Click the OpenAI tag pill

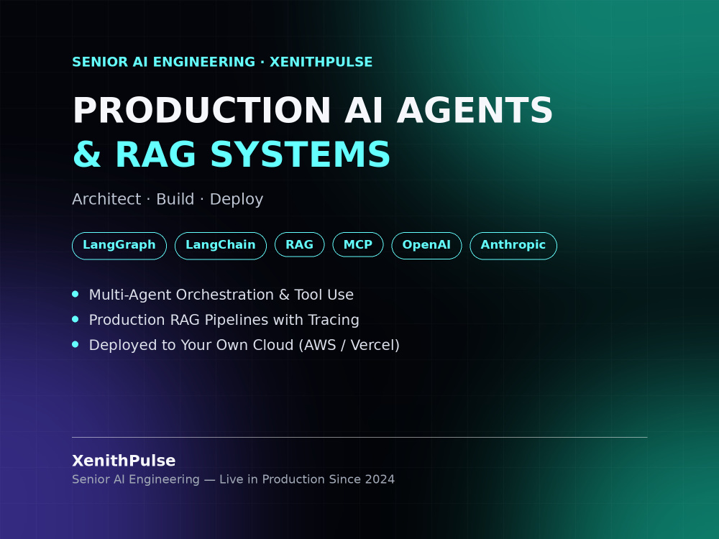point(426,246)
